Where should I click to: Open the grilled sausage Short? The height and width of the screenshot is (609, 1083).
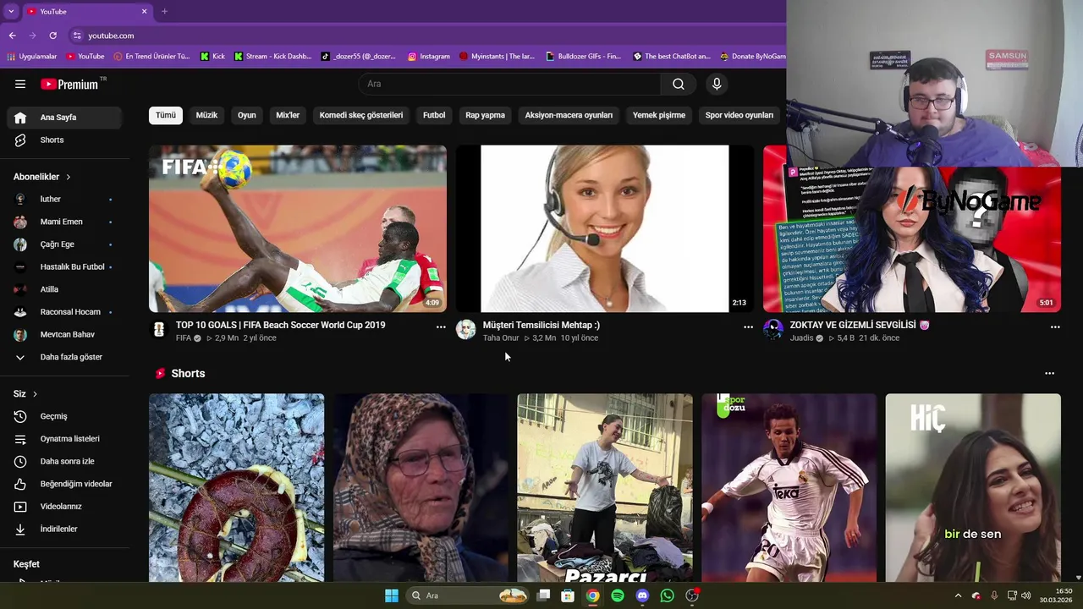click(x=236, y=488)
